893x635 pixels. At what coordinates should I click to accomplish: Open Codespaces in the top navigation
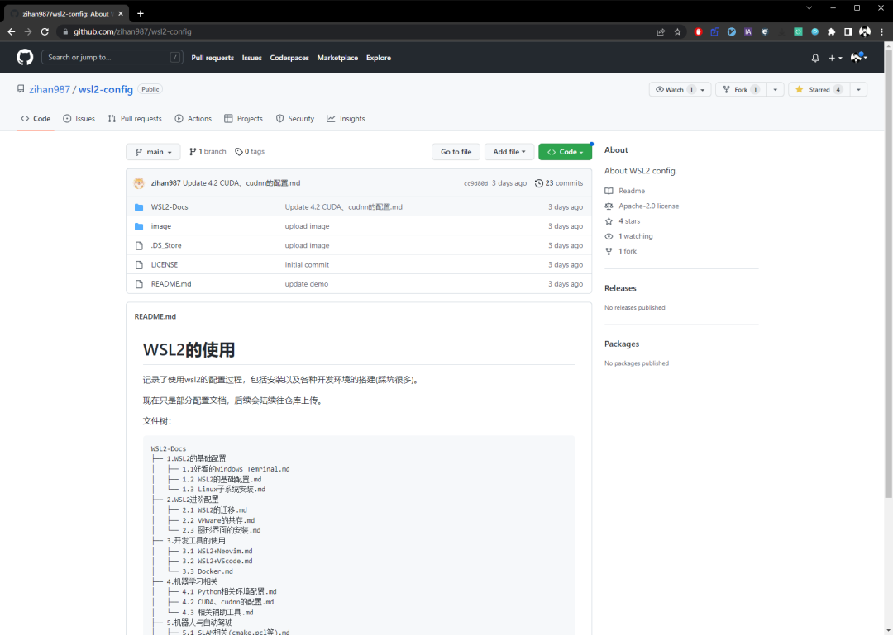point(289,58)
